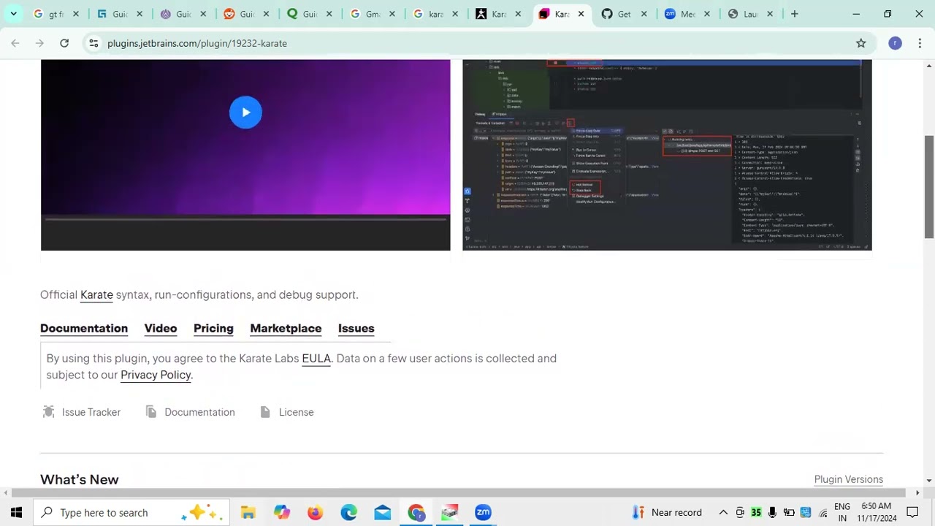This screenshot has height=526, width=935.
Task: Open the Issue Tracker text link
Action: [91, 412]
